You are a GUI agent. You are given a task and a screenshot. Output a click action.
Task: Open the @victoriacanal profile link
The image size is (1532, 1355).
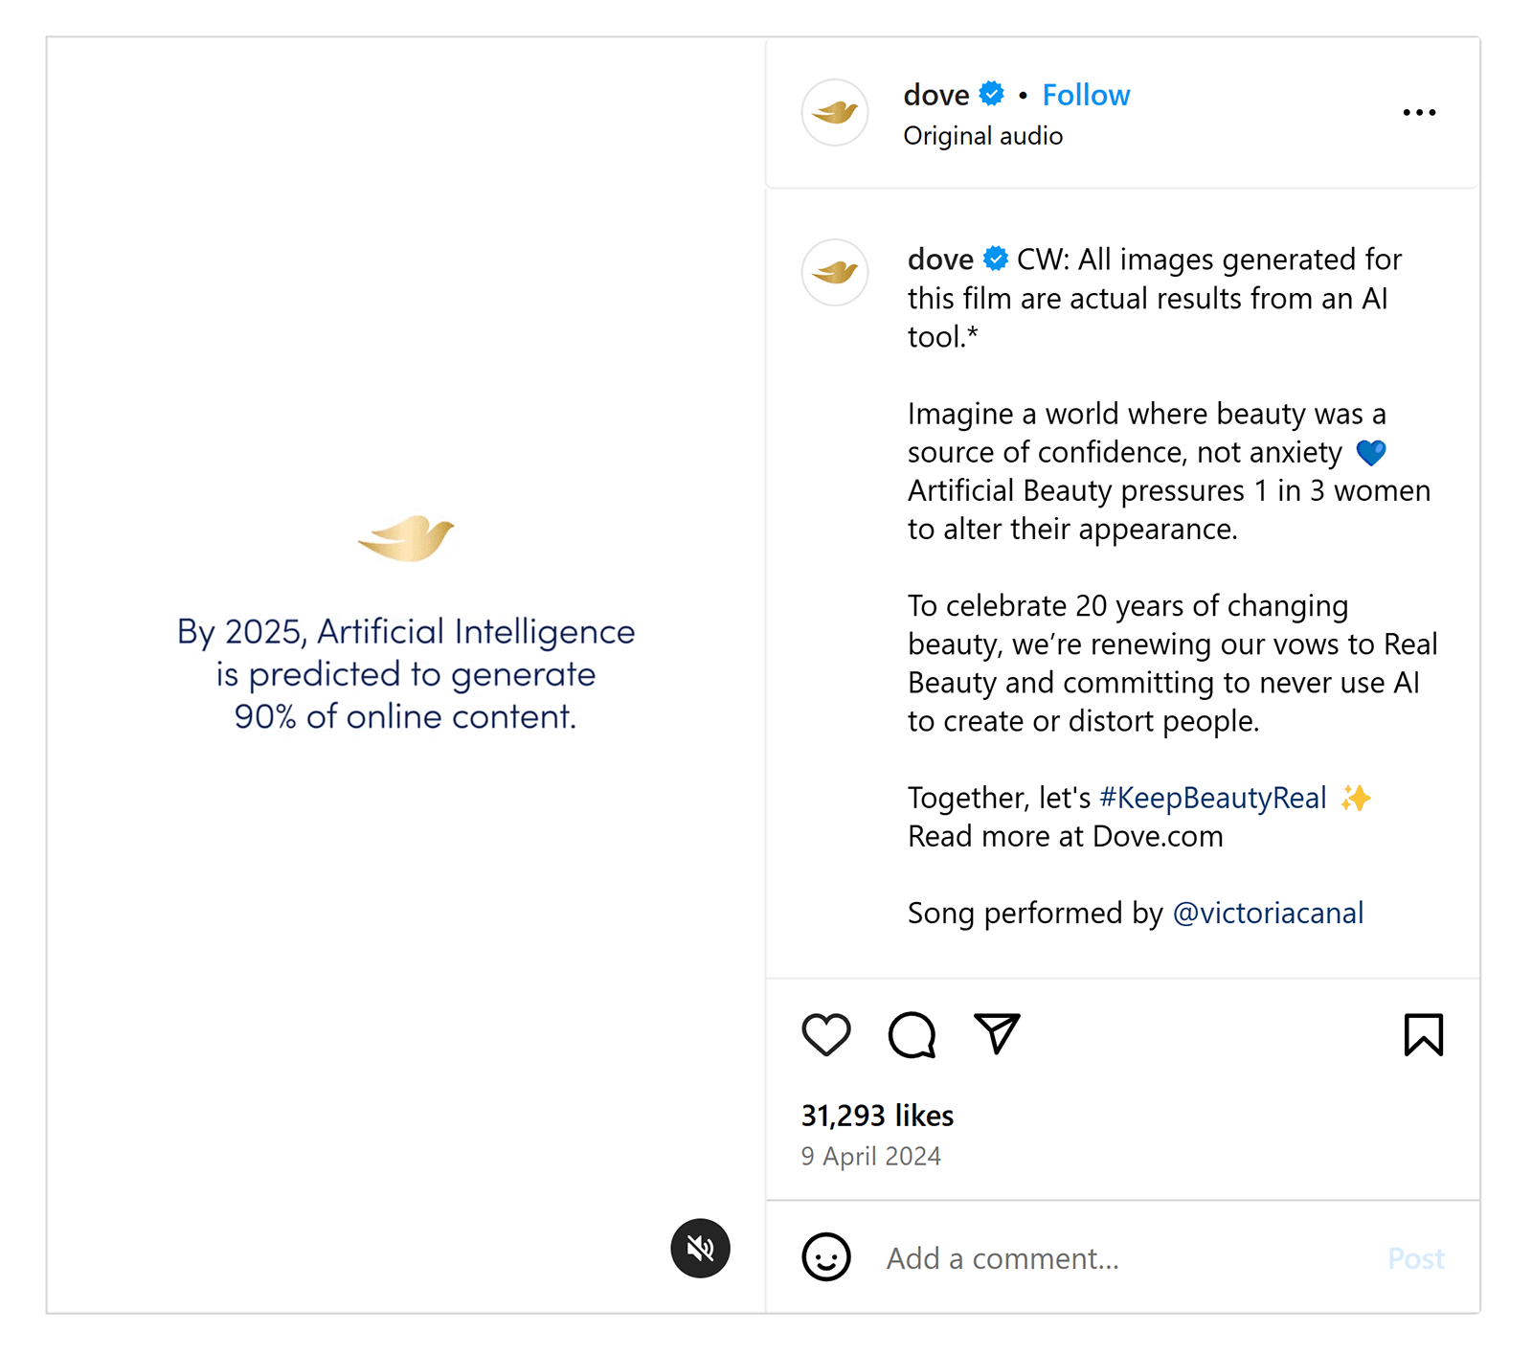pos(1268,913)
